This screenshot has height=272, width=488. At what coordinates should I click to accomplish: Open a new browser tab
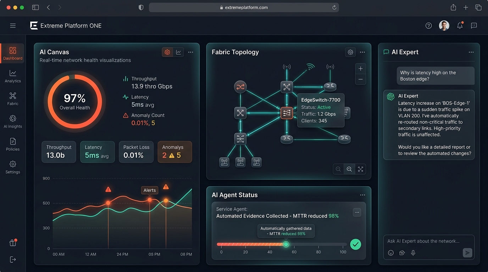466,7
